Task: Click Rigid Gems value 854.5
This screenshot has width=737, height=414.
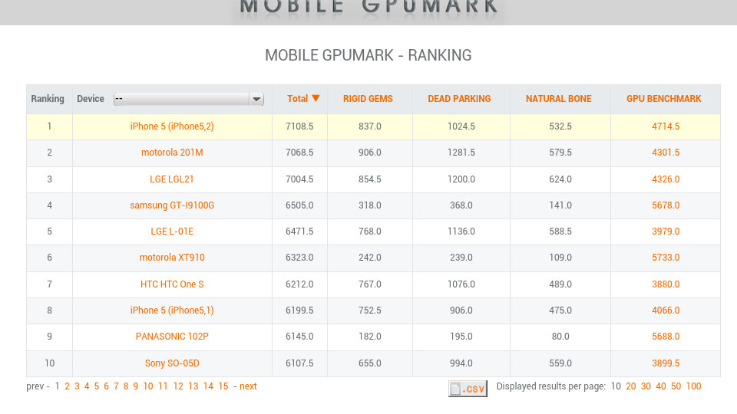Action: [370, 179]
